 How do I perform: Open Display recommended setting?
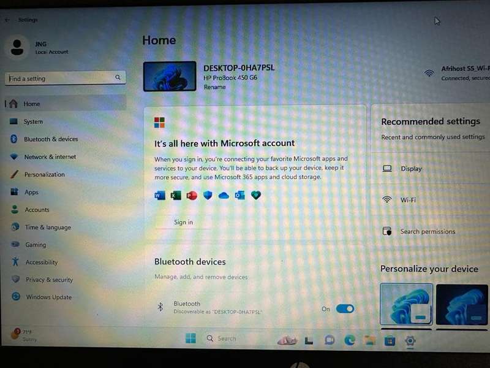point(431,169)
